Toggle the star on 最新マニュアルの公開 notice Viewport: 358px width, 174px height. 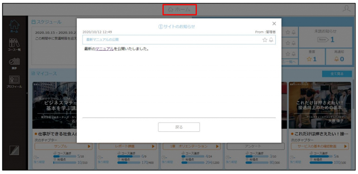point(264,40)
